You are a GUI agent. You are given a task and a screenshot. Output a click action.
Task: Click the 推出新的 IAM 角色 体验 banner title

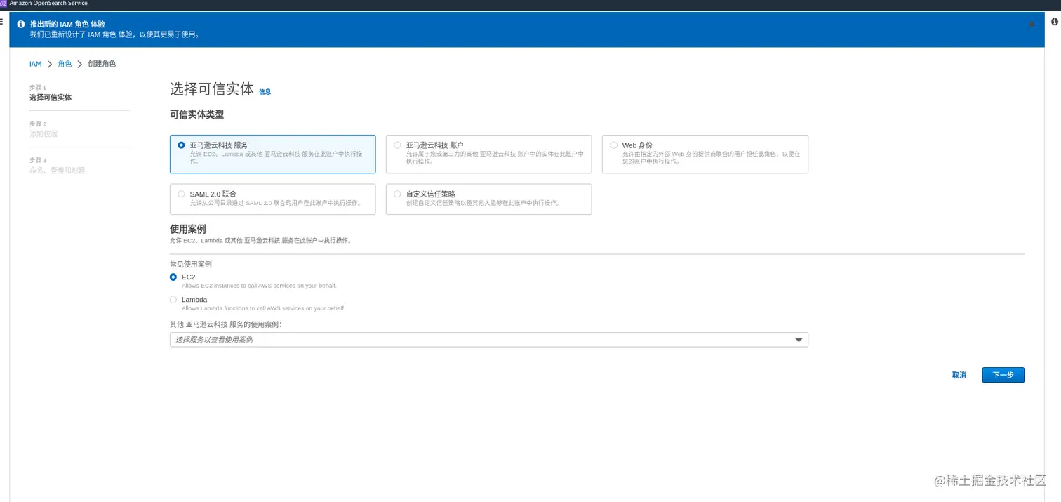[x=67, y=24]
